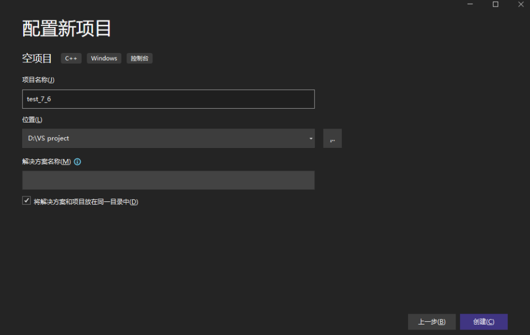Screen dimensions: 530x335
Task: Click the solution name info icon
Action: coord(77,162)
